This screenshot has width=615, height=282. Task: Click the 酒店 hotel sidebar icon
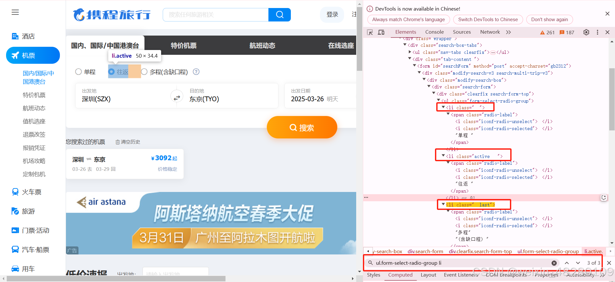15,36
